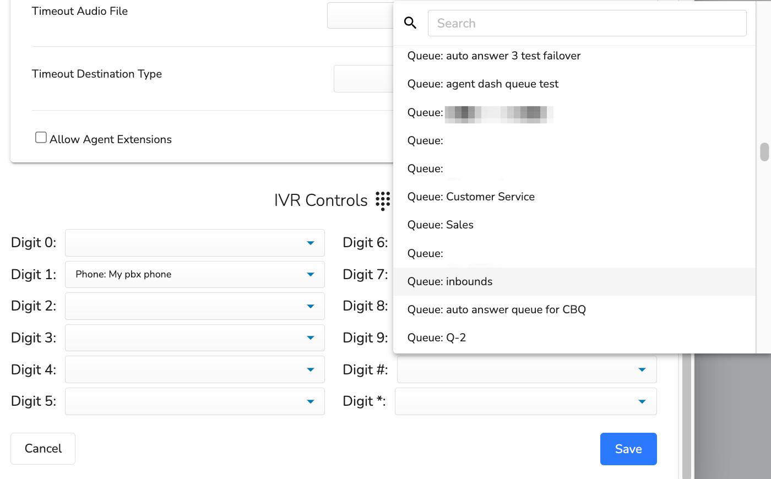
Task: Open the Digit 5 dropdown
Action: coord(195,401)
